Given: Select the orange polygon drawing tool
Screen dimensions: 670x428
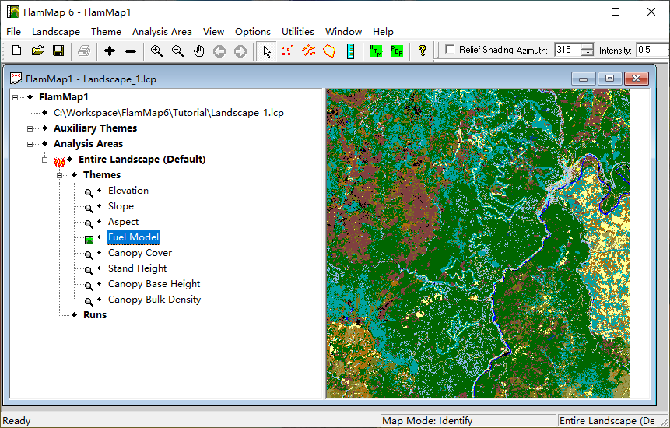Looking at the screenshot, I should click(x=329, y=51).
